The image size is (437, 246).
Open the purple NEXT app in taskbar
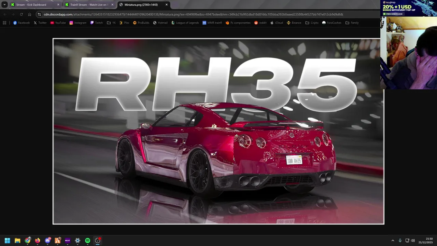pos(68,241)
